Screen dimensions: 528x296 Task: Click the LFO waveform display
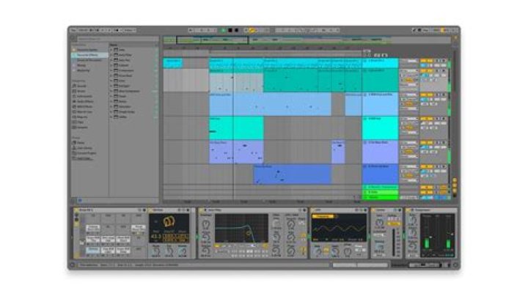(x=339, y=228)
